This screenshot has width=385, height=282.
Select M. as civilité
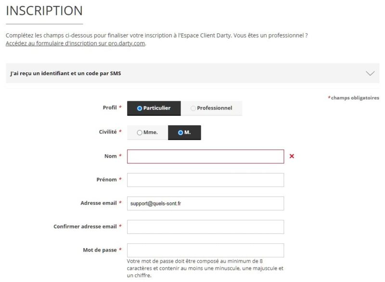[184, 133]
